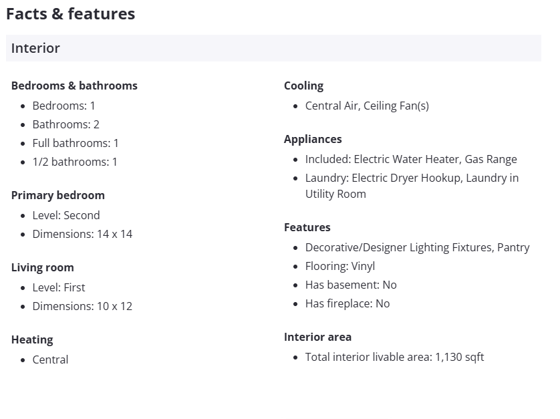Click the Appliances subheading
This screenshot has width=560, height=419.
pos(313,139)
